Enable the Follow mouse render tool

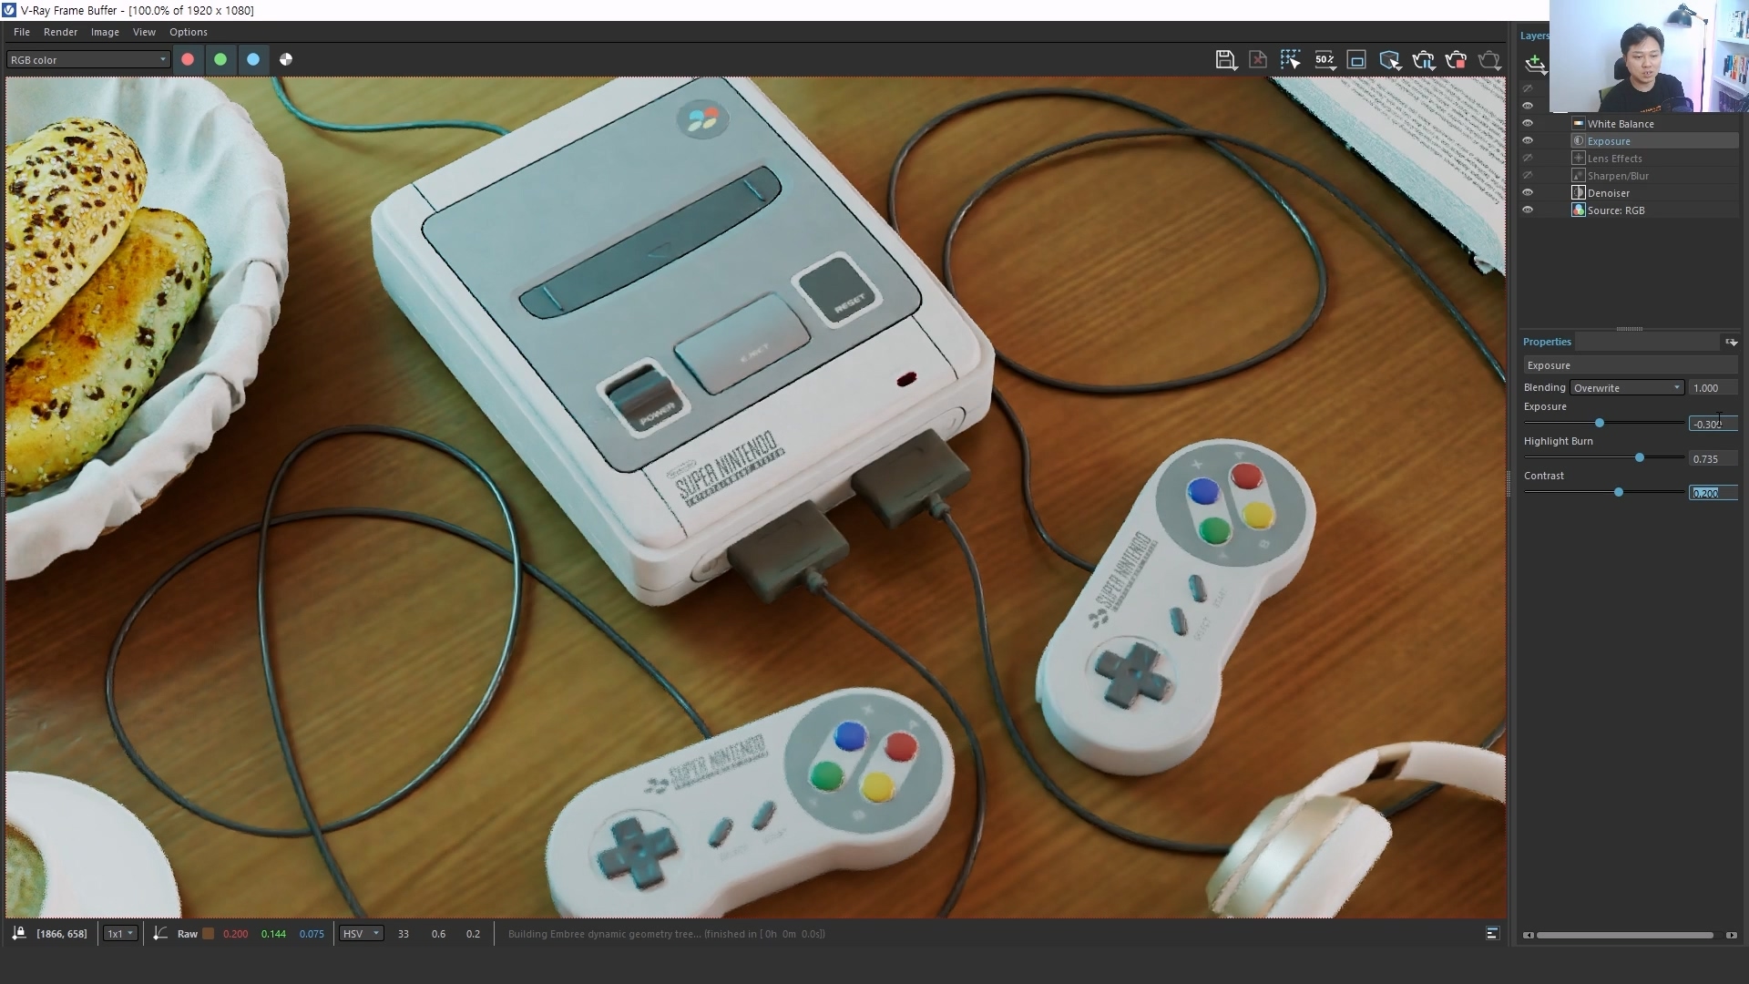(x=1291, y=60)
